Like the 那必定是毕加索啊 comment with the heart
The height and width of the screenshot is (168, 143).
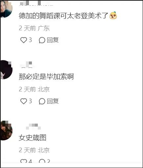click(24, 101)
